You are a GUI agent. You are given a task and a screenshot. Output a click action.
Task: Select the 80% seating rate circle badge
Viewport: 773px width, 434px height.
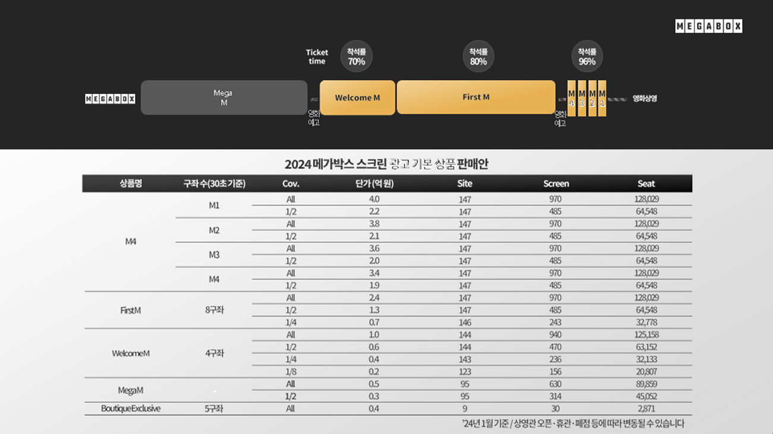478,56
